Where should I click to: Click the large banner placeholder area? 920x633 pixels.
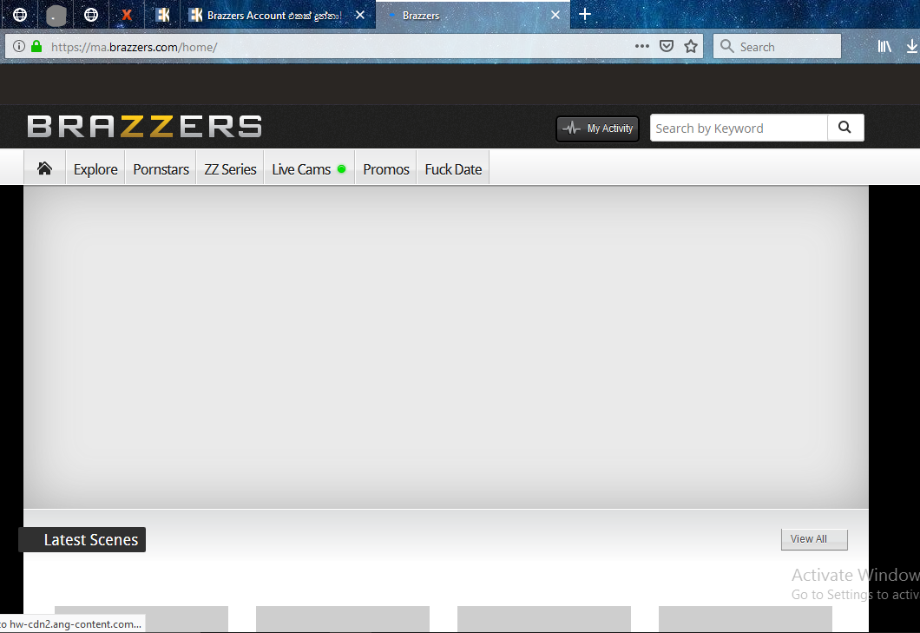coord(446,346)
